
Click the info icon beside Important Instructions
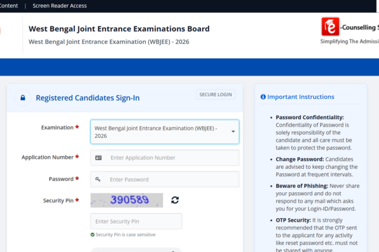point(263,97)
